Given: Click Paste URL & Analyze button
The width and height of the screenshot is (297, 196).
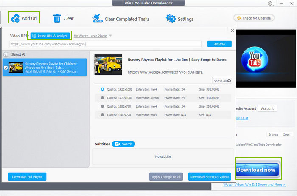Looking at the screenshot, I should [x=50, y=36].
